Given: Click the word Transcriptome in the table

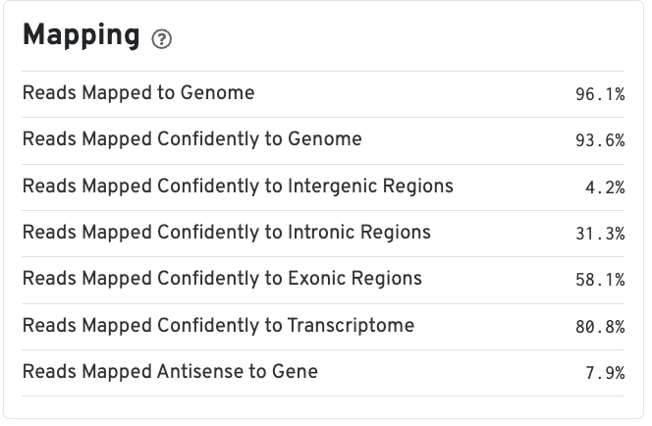Looking at the screenshot, I should click(351, 326).
